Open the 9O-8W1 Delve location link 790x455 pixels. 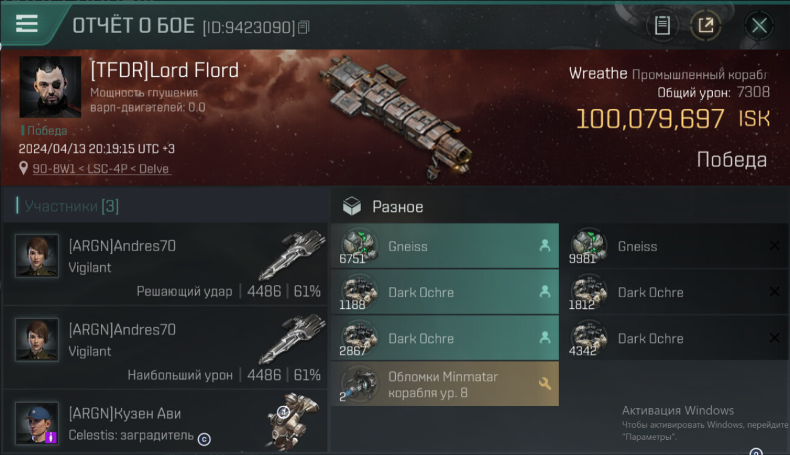(x=102, y=169)
